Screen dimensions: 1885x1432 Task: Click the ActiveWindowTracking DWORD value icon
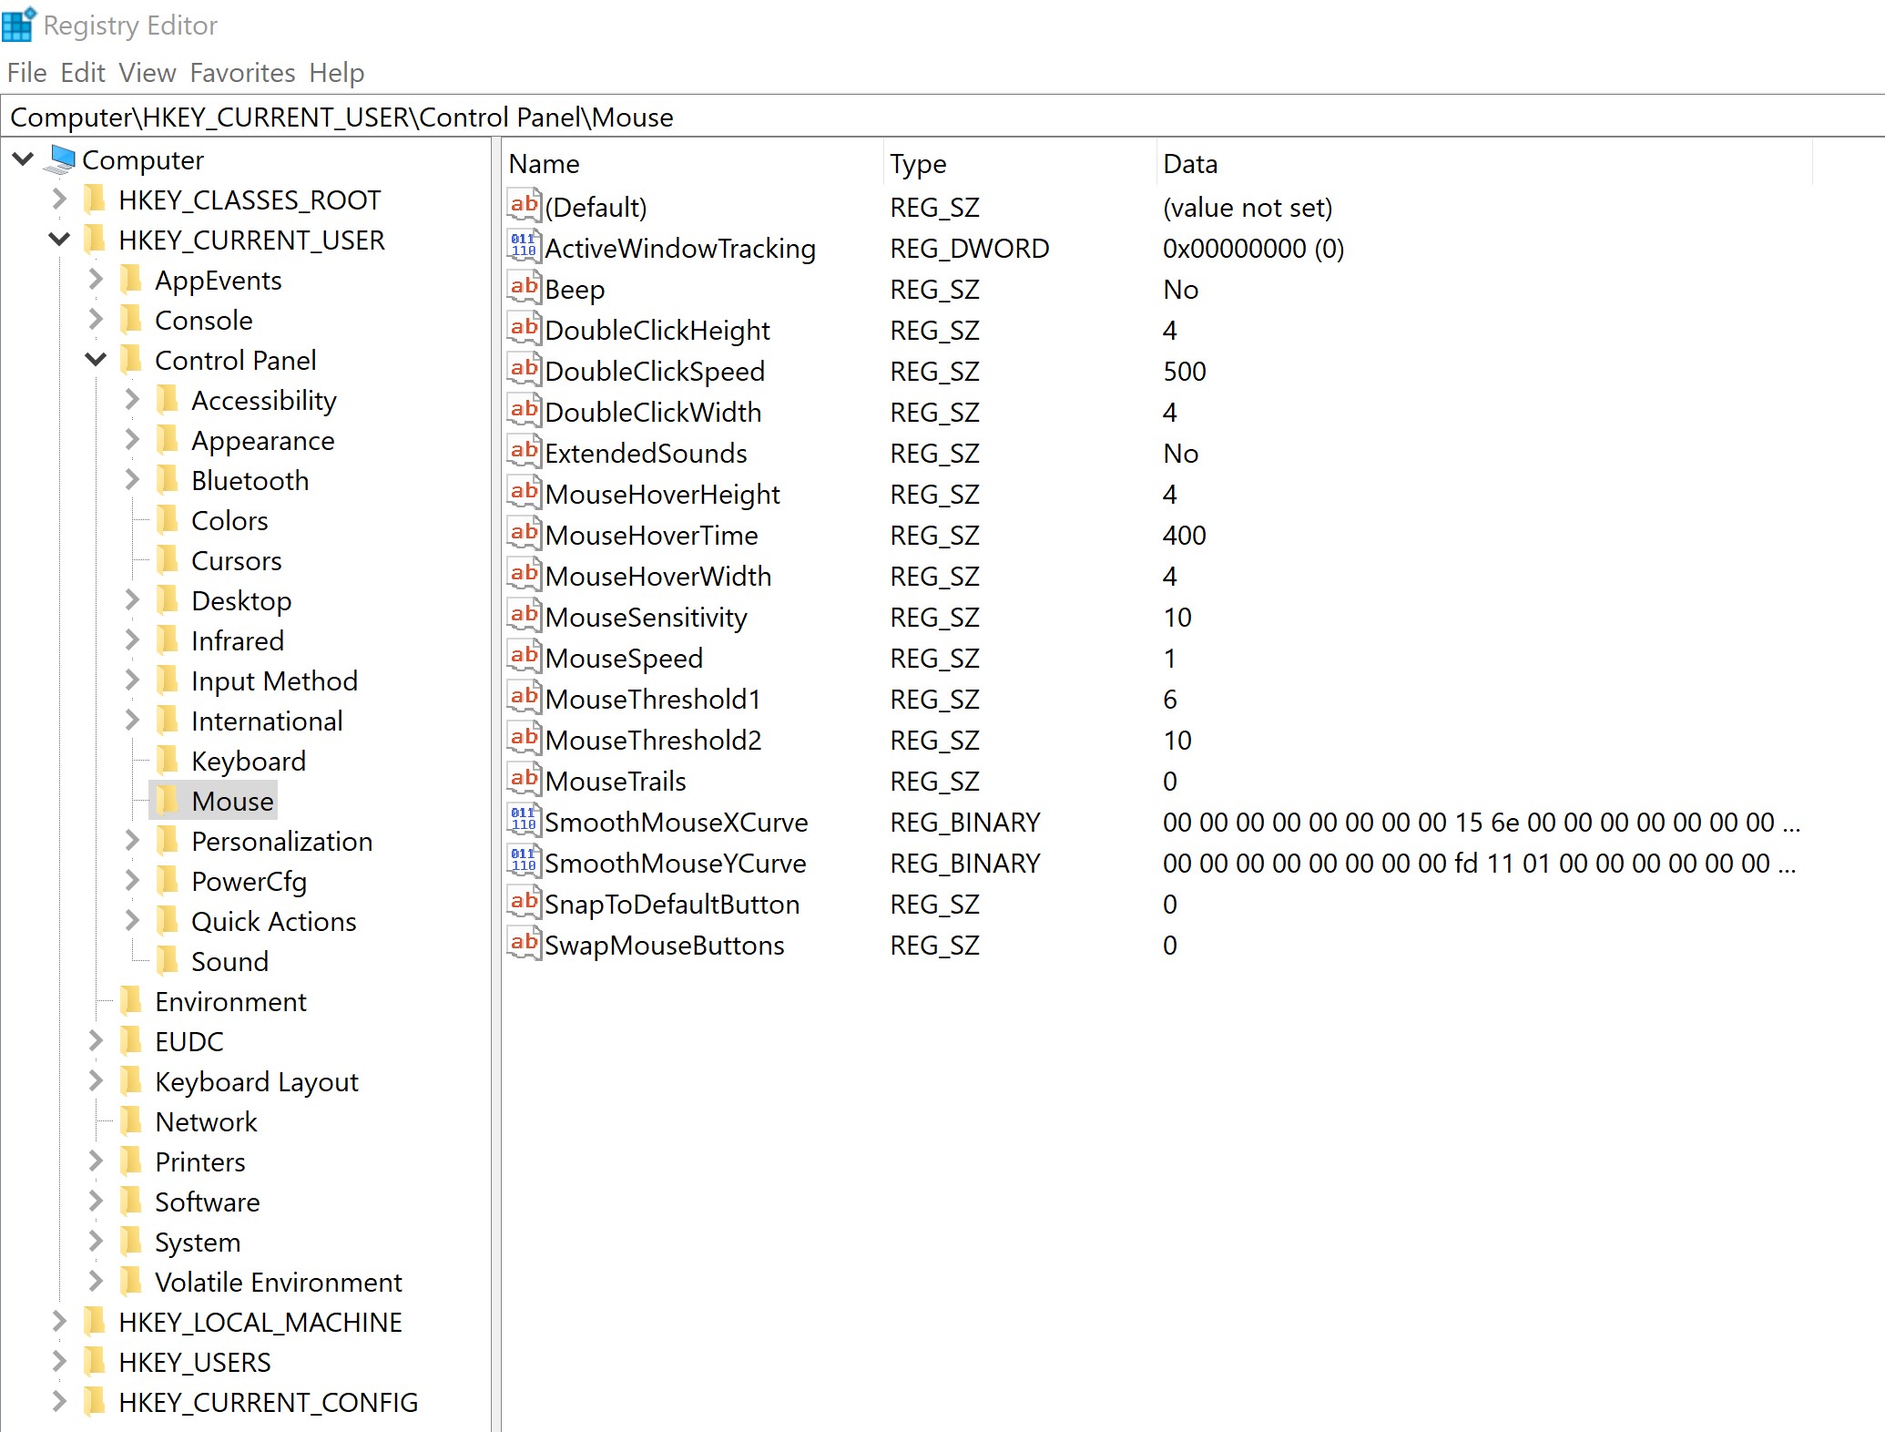coord(524,246)
